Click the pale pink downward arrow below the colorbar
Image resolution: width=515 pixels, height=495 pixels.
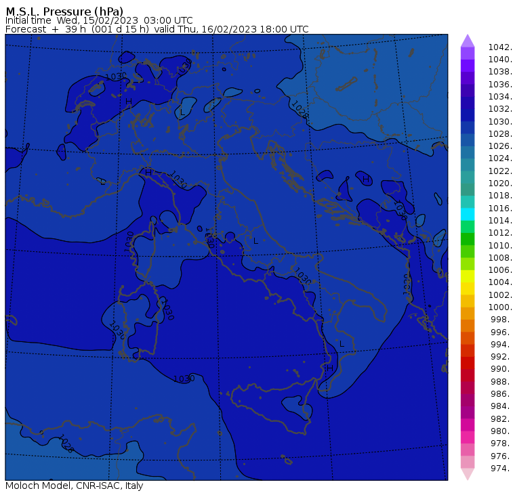coord(468,474)
